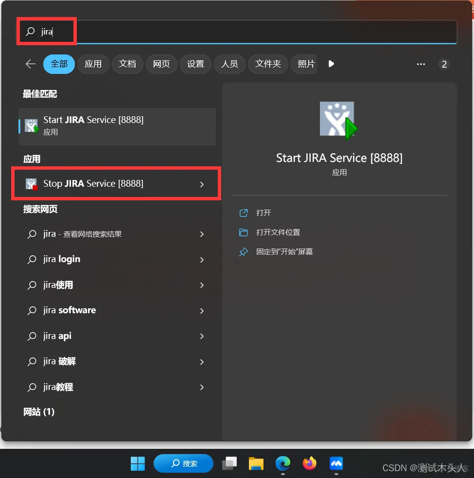474x478 pixels.
Task: Expand chevron for jira login
Action: click(x=202, y=260)
